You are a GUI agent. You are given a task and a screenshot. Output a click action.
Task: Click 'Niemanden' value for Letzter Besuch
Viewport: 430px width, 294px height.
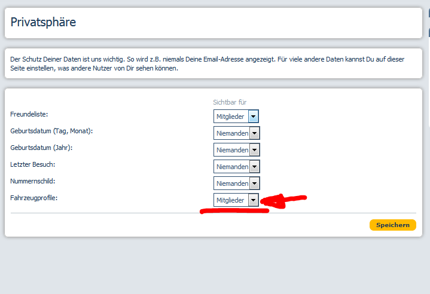(x=231, y=167)
